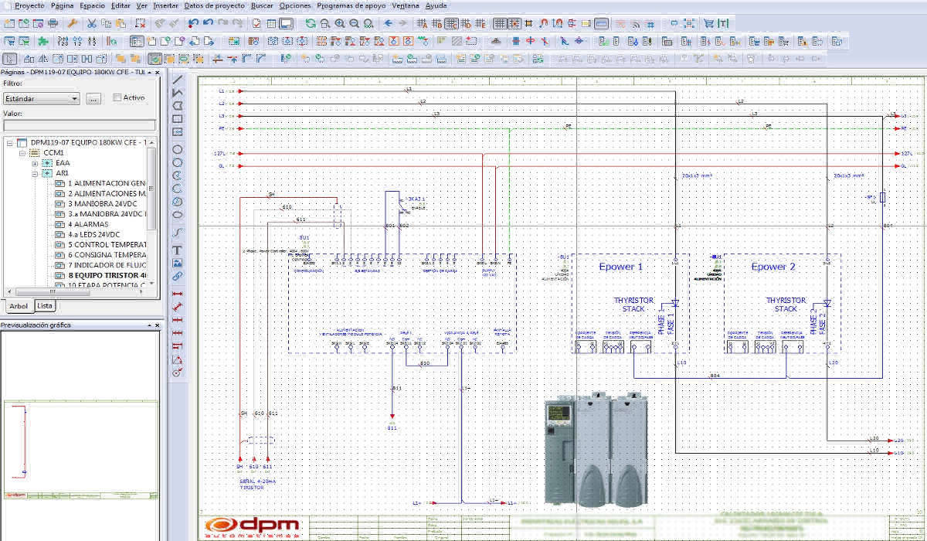Insert an image using the picture icon
Image resolution: width=927 pixels, height=541 pixels.
coord(178,263)
